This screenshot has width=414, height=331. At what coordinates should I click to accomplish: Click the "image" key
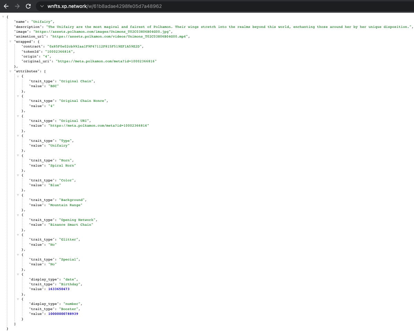(21, 31)
